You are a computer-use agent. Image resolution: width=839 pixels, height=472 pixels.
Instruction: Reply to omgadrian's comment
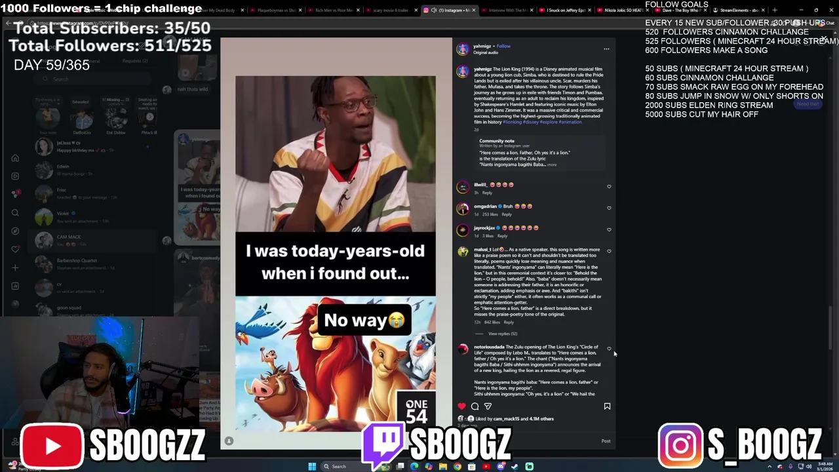(x=507, y=214)
